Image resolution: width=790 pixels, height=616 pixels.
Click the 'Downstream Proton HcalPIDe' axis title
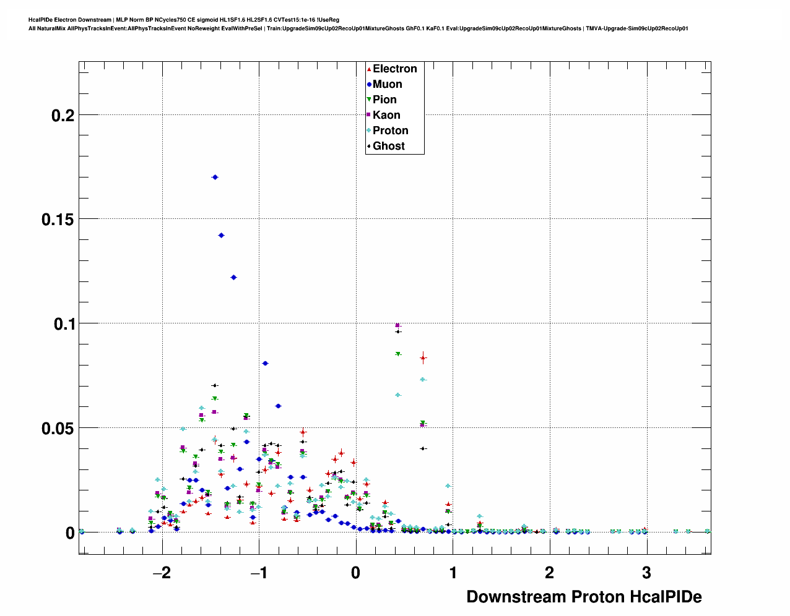[583, 597]
